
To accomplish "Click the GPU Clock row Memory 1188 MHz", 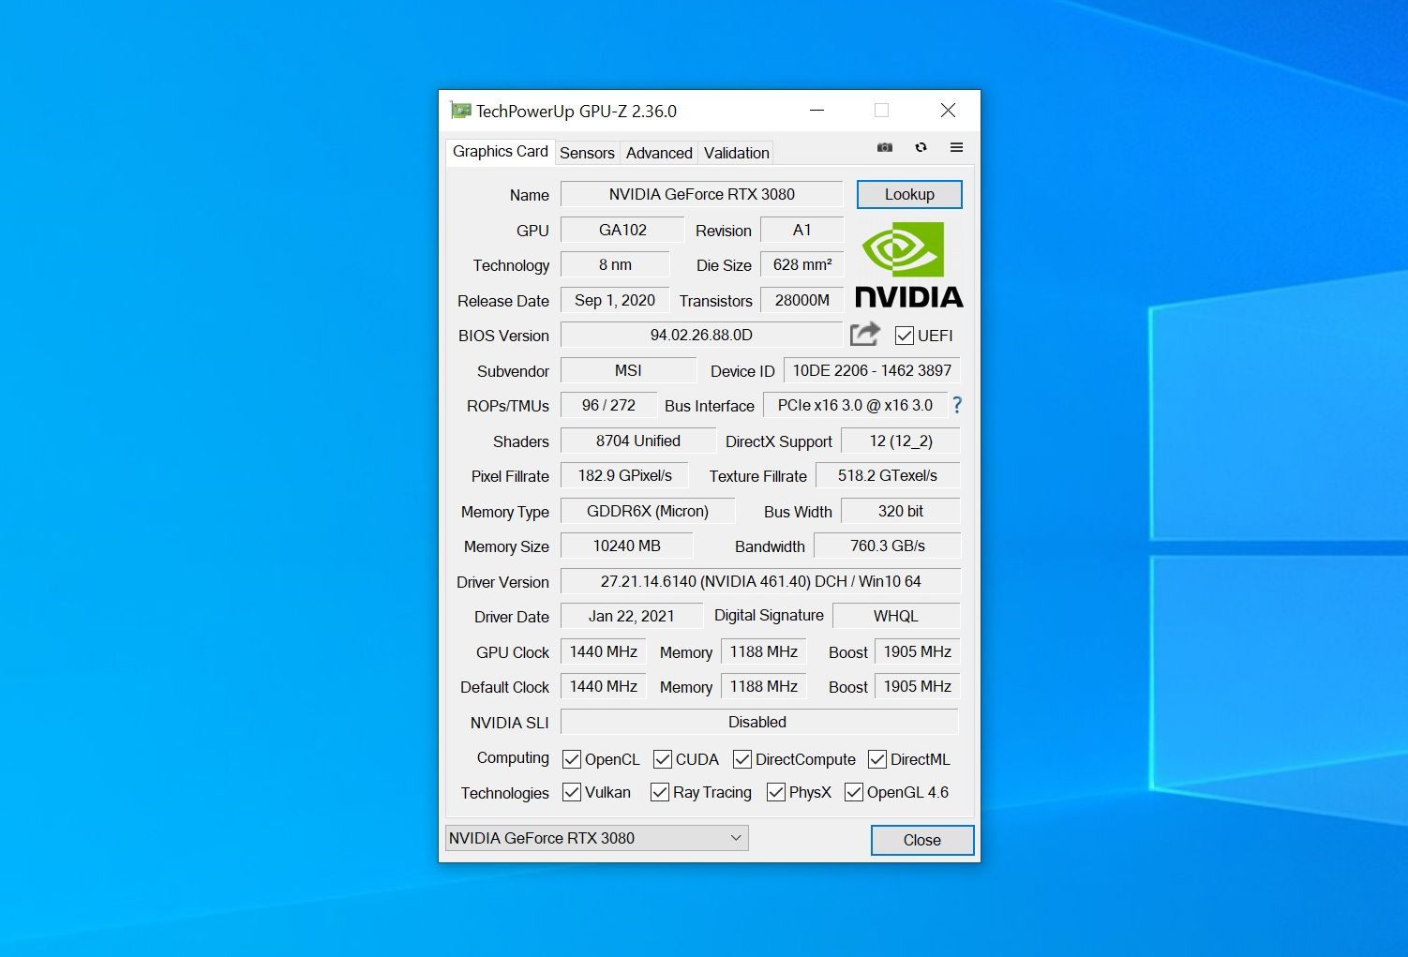I will click(x=764, y=651).
